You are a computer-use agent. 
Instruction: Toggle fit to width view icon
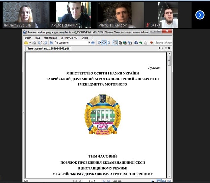[104, 43]
